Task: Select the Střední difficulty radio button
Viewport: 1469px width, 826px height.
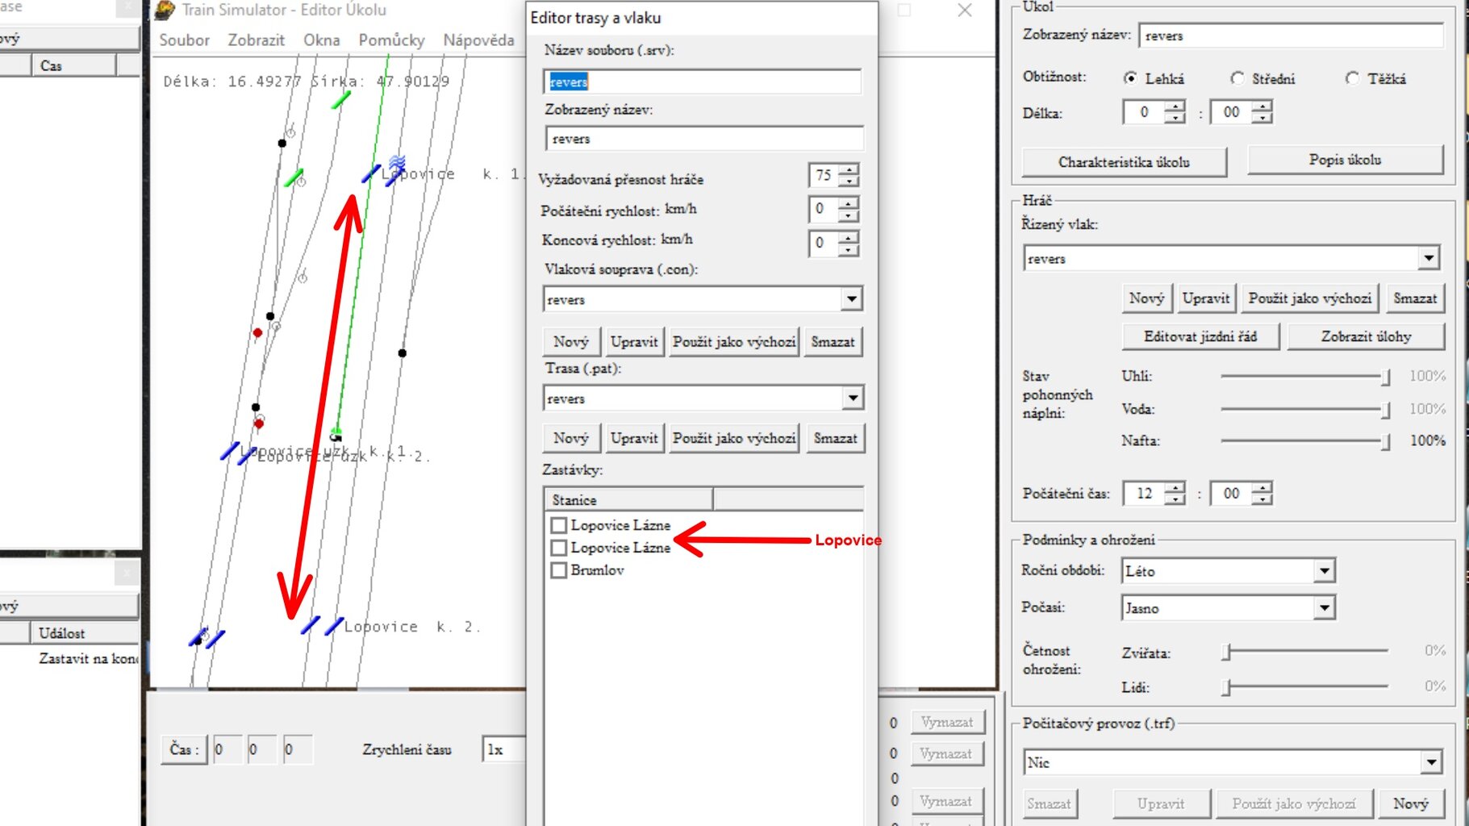Action: point(1237,78)
